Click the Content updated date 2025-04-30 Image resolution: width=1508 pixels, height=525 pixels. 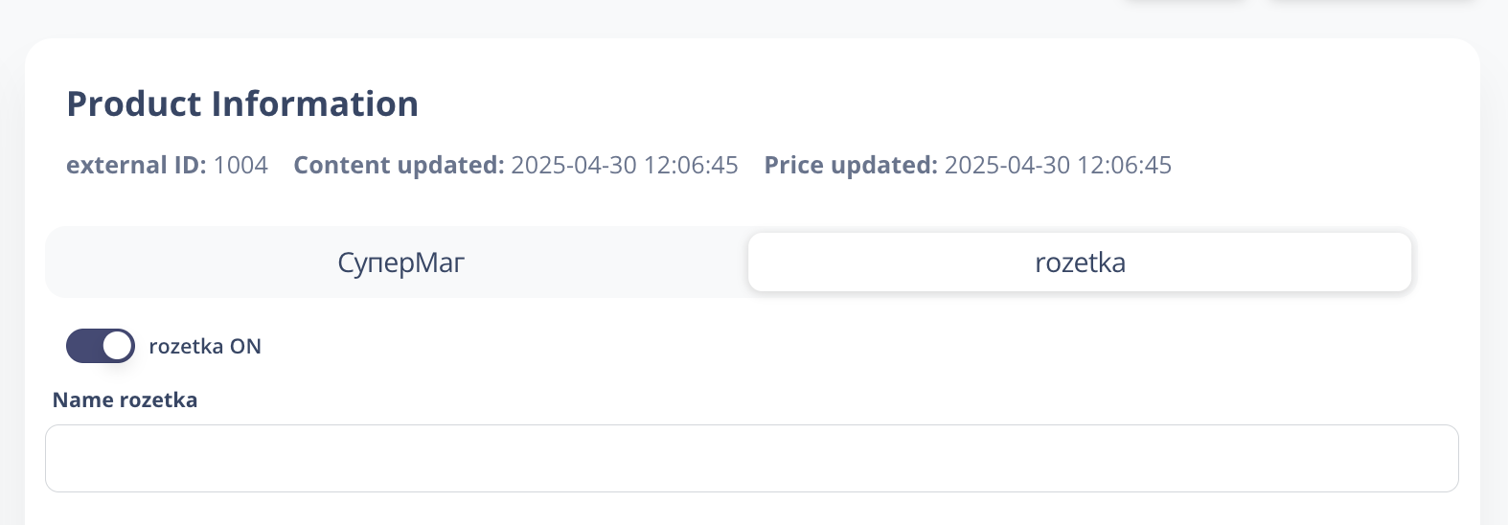574,166
